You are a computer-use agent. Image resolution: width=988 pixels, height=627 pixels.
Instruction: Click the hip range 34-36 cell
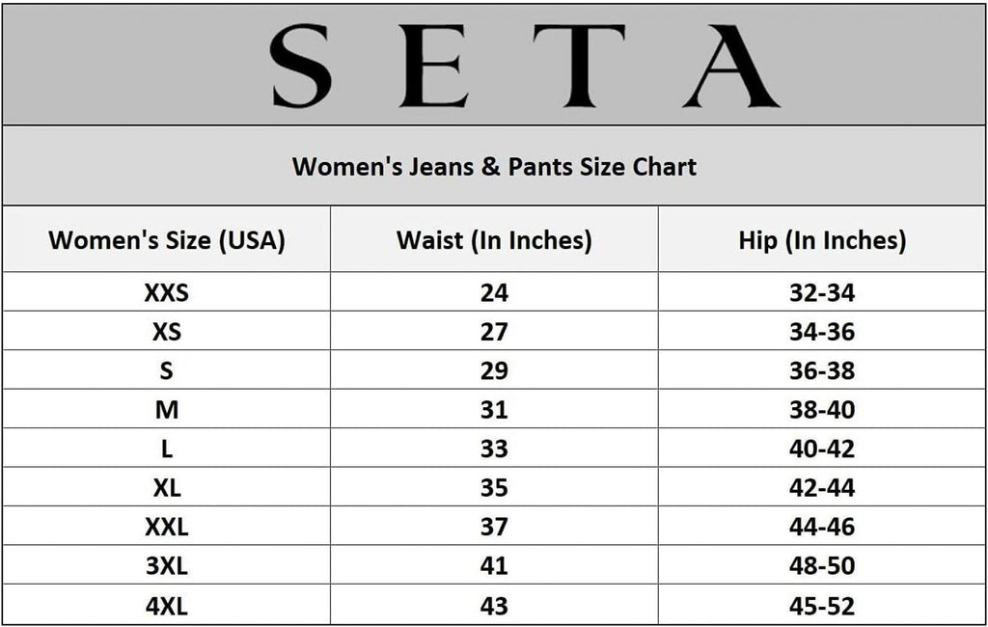pyautogui.click(x=822, y=332)
